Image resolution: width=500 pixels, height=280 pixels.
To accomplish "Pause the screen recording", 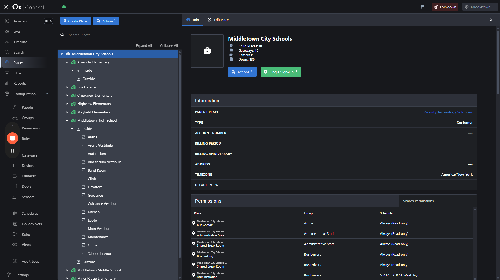I will [12, 151].
